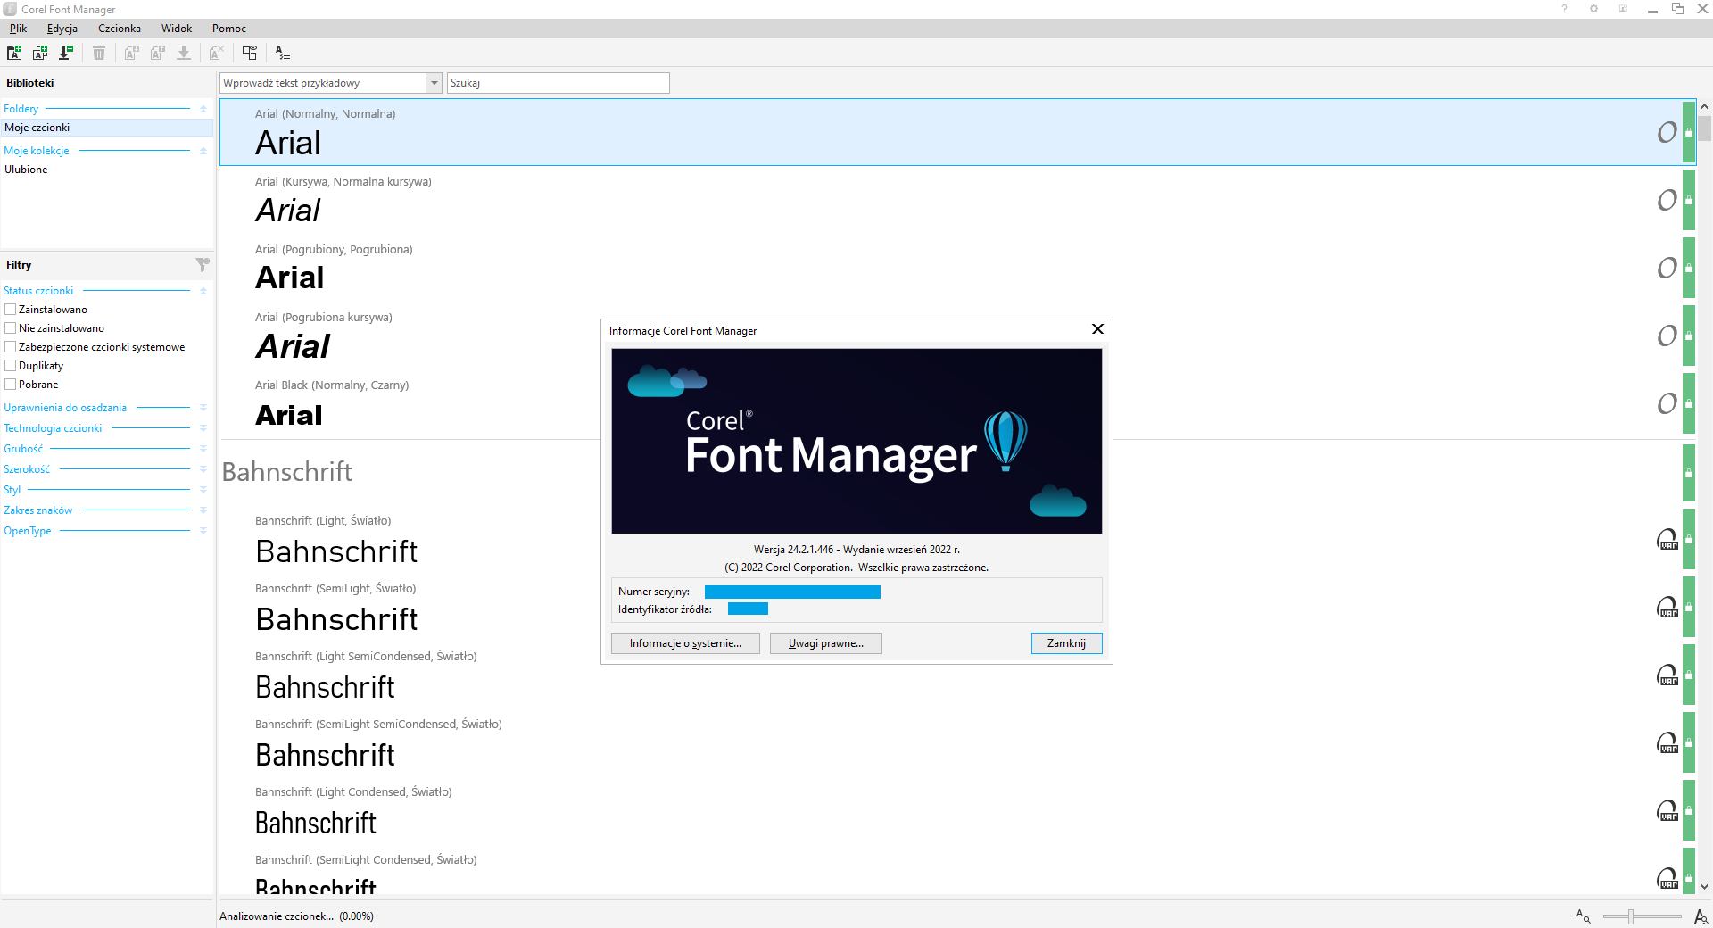Click the OpenType icon on Arial Kursywa row
Image resolution: width=1713 pixels, height=928 pixels.
1667,201
